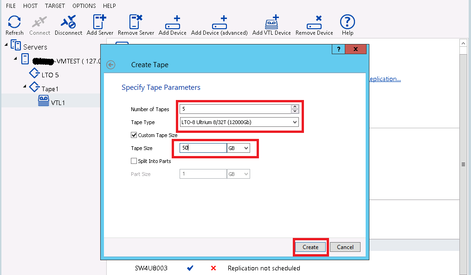Select the Remove Device icon
Viewport: 471px width, 275px height.
pos(314,22)
